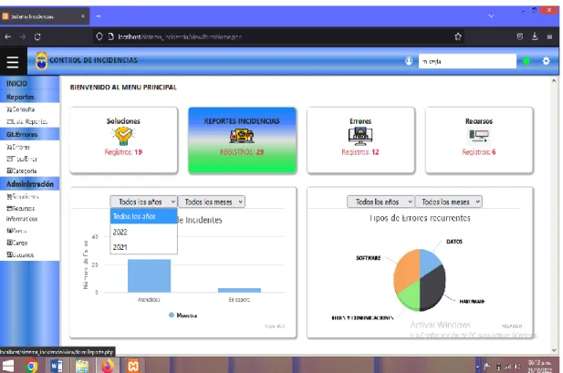The height and width of the screenshot is (373, 563).
Task: Open the Usuarios sidebar link
Action: click(20, 254)
